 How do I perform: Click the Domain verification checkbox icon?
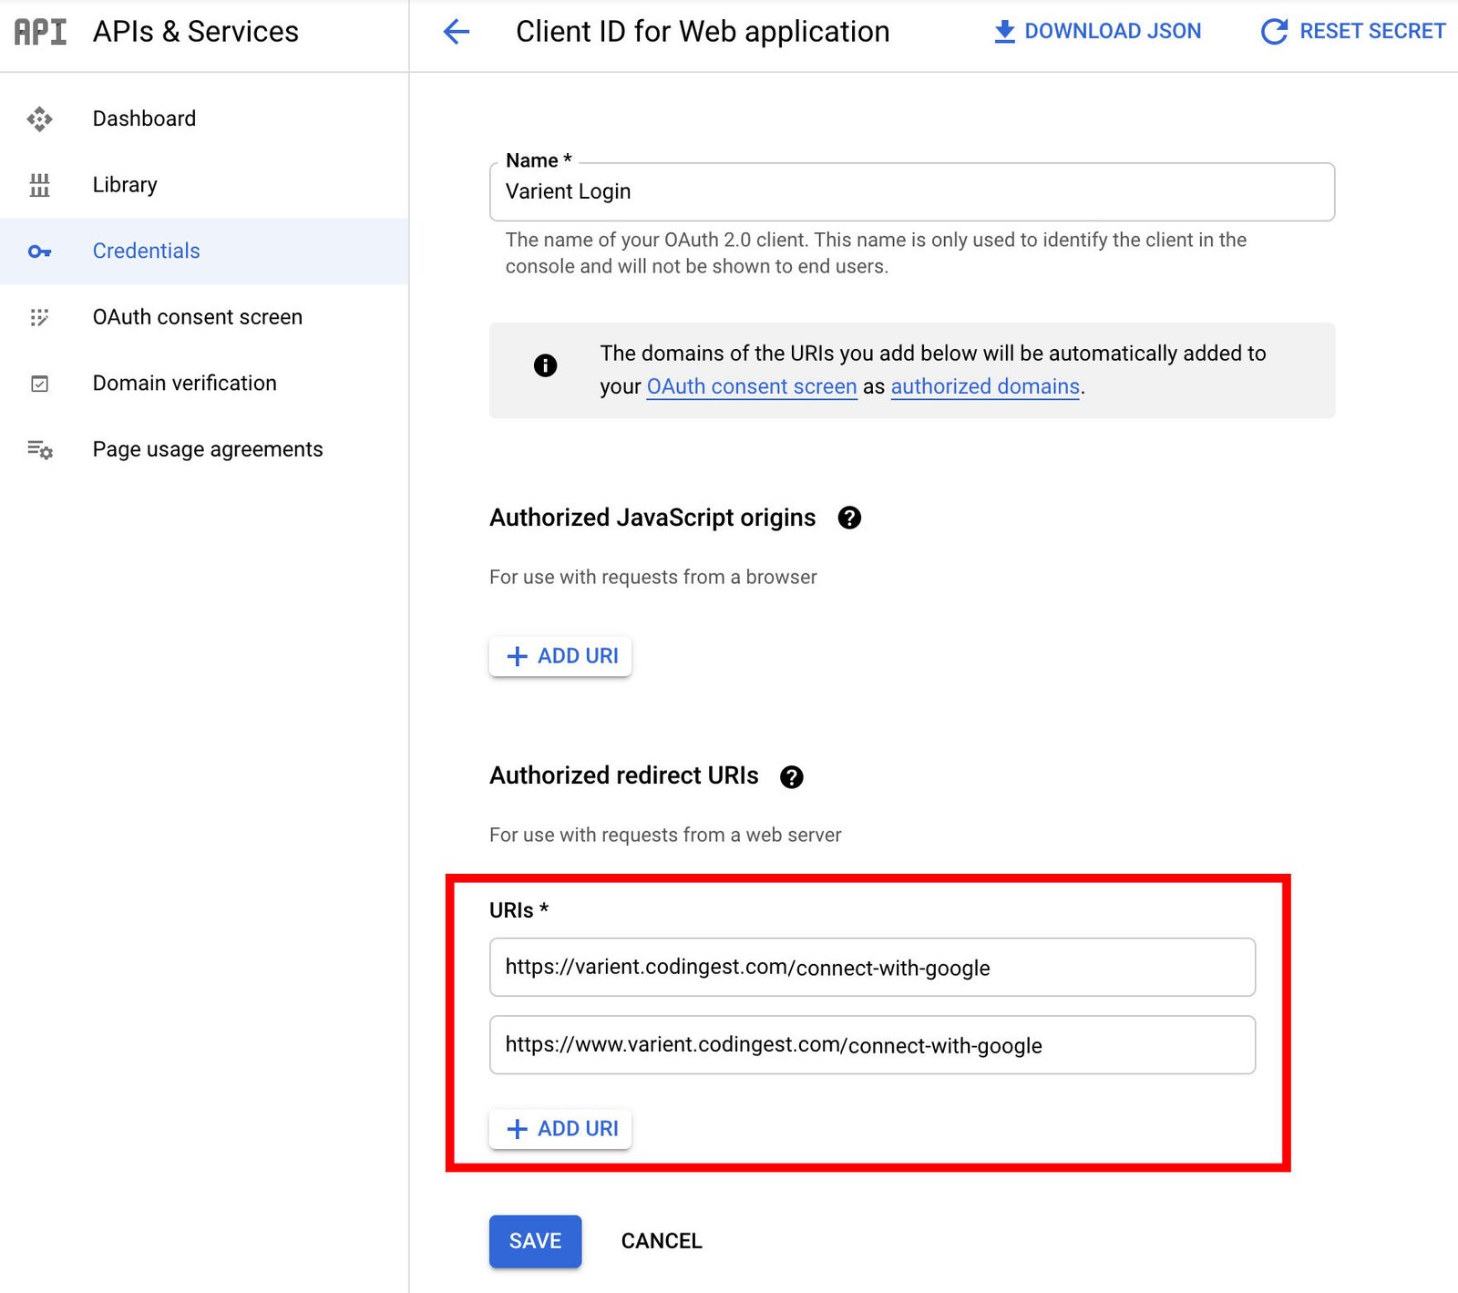coord(39,384)
